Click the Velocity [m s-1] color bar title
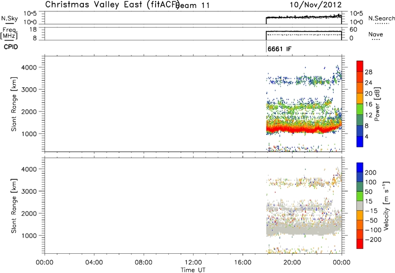The image size is (395, 273). click(386, 205)
